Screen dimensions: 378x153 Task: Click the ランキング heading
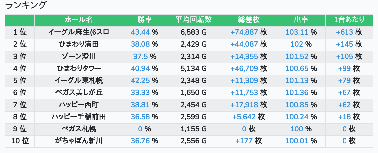coord(26,6)
